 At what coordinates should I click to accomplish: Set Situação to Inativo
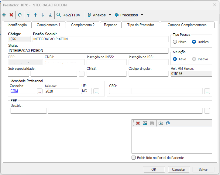[194, 59]
